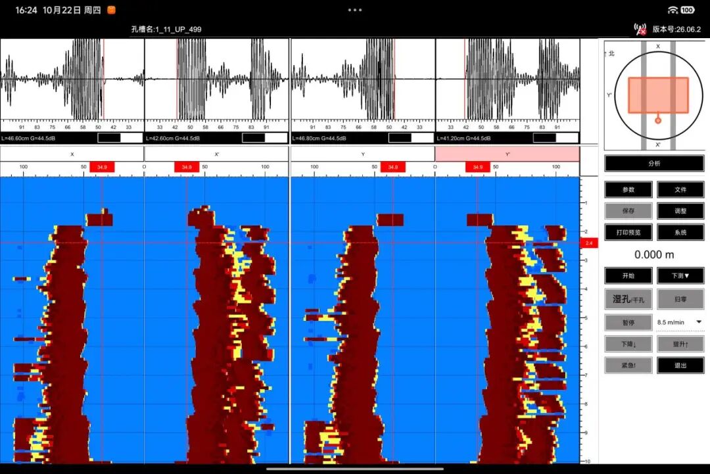This screenshot has height=474, width=710.
Task: Click the version label 版本号:26.06.2
Action: [x=676, y=30]
